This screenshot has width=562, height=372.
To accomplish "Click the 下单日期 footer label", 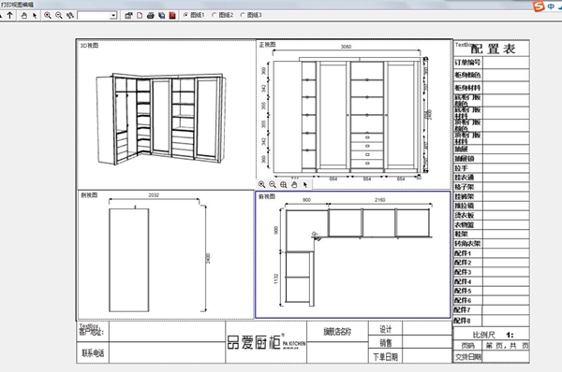I will 386,357.
